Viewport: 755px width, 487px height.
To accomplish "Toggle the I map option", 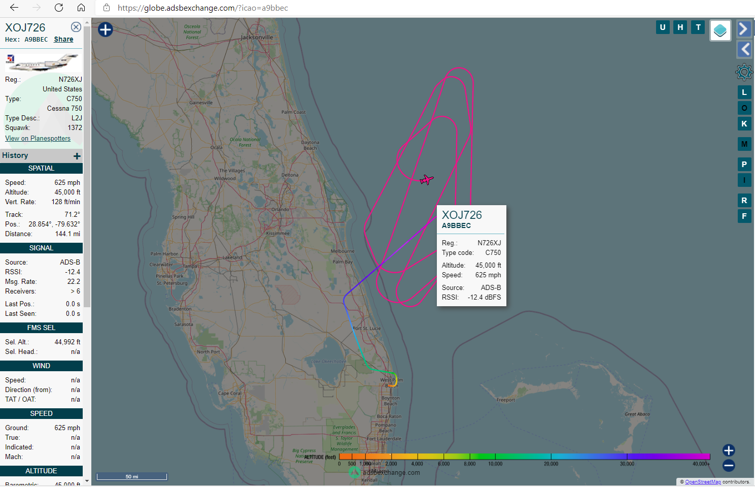I will click(744, 180).
